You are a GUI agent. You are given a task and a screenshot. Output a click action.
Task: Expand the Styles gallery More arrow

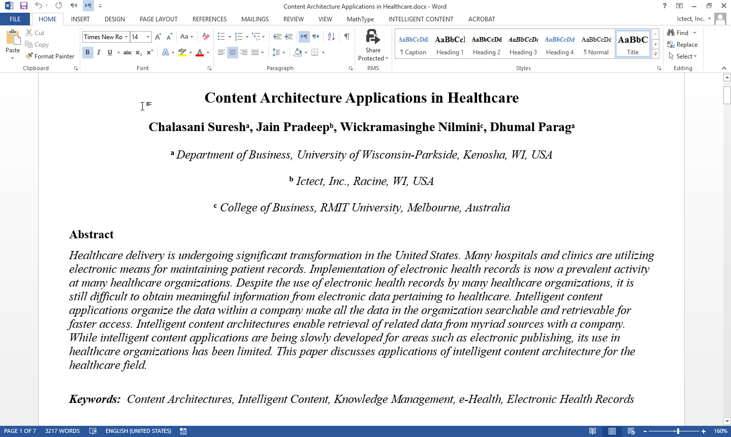[x=656, y=54]
